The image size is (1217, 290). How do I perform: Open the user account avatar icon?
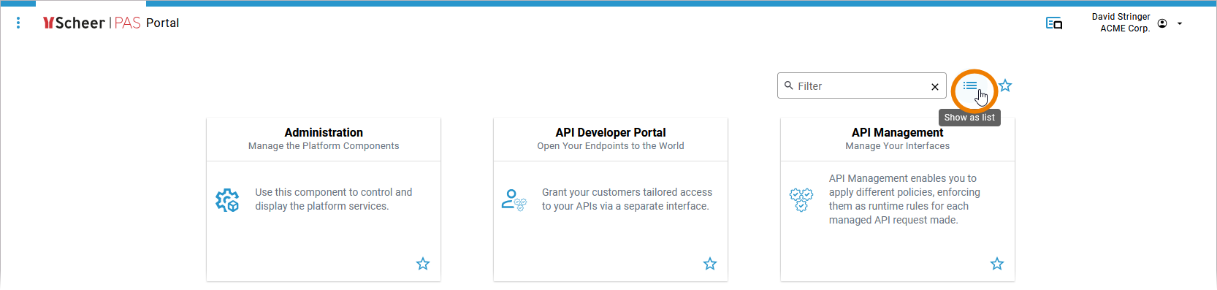[1162, 23]
